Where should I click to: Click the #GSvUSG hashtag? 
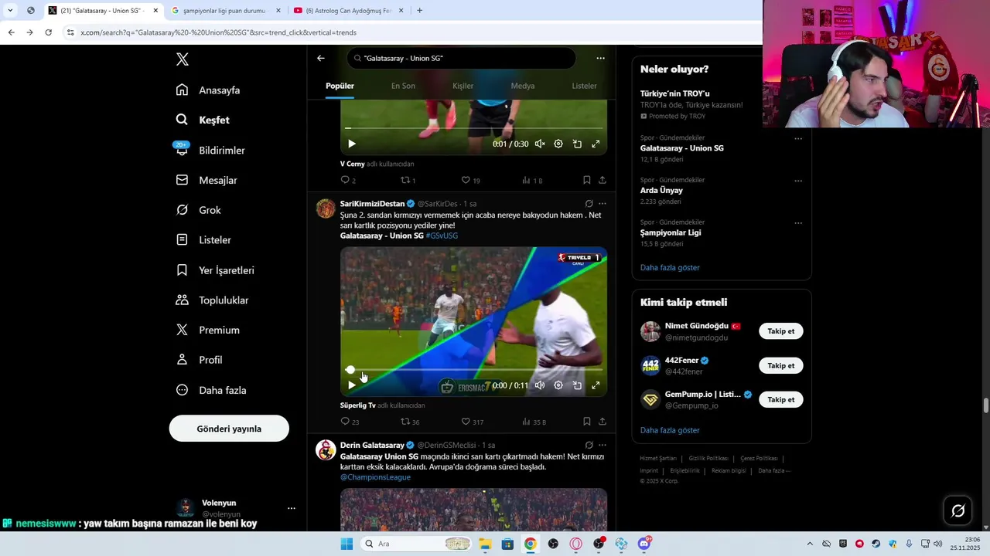tap(442, 236)
